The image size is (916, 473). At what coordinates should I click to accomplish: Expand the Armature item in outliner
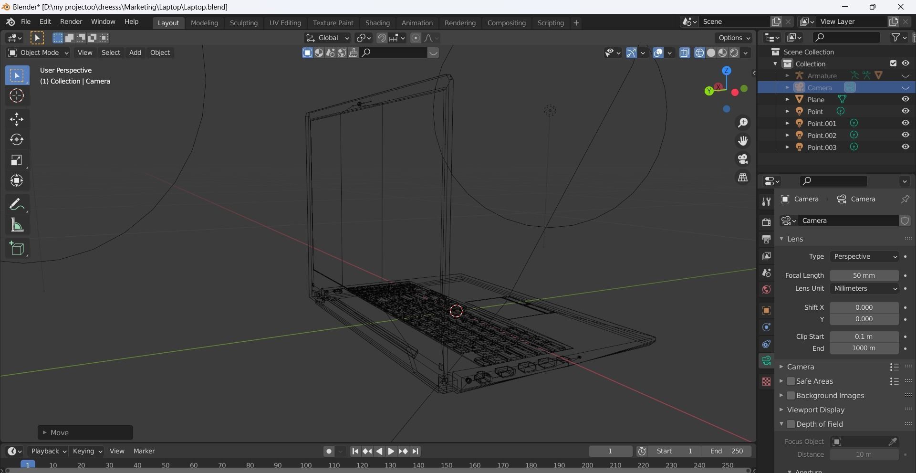pos(787,76)
